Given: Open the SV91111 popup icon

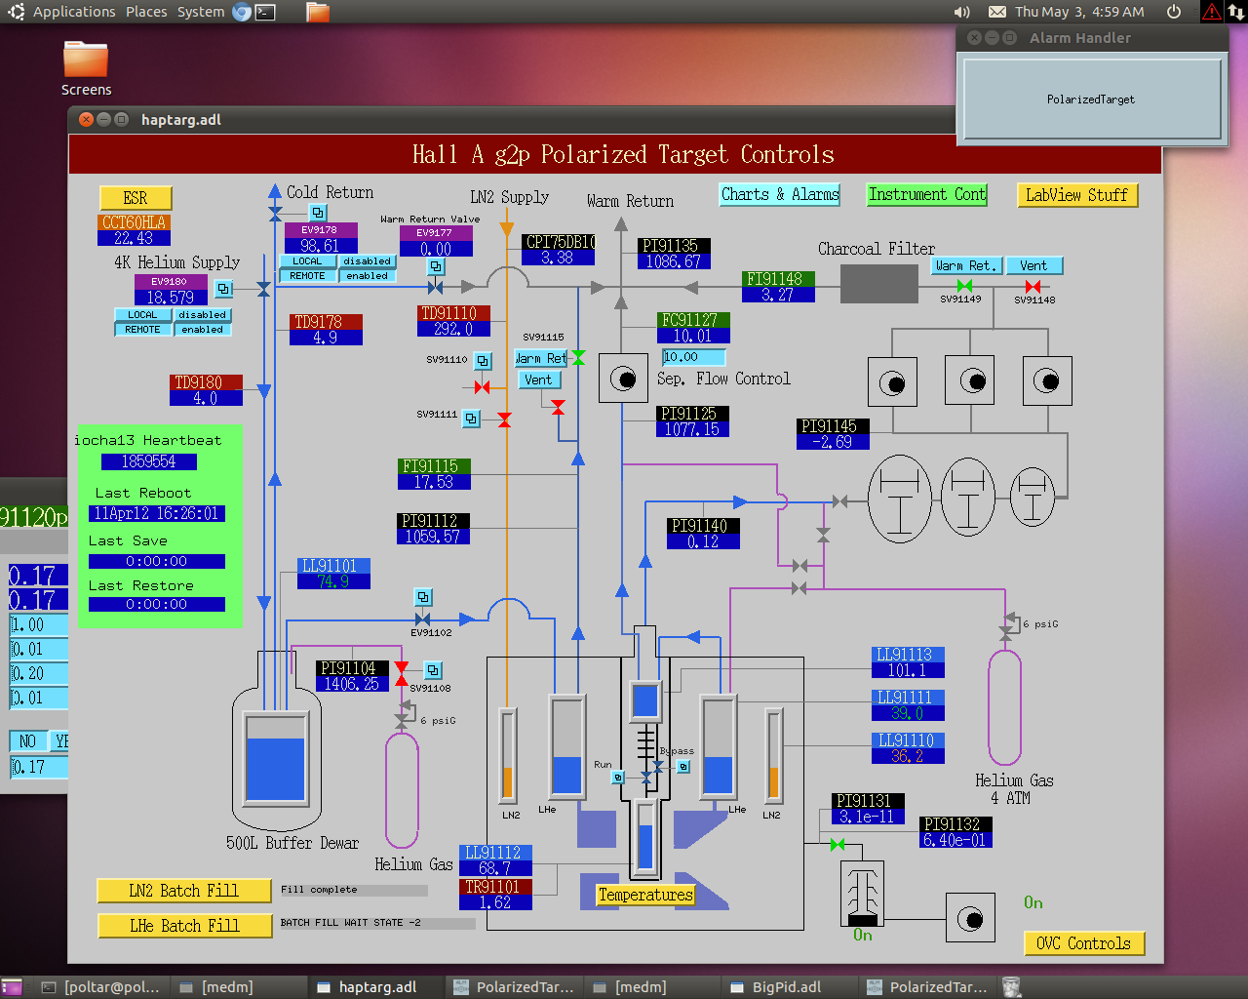Looking at the screenshot, I should (471, 419).
